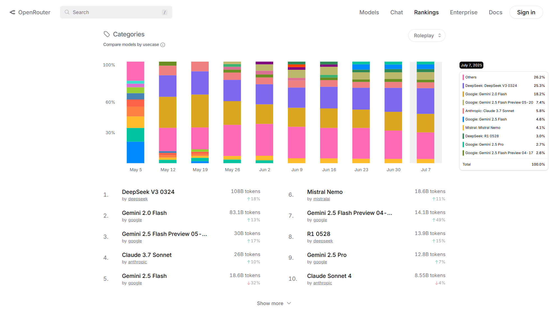
Task: Open the DeepSeek V3 0324 model link
Action: pos(148,192)
